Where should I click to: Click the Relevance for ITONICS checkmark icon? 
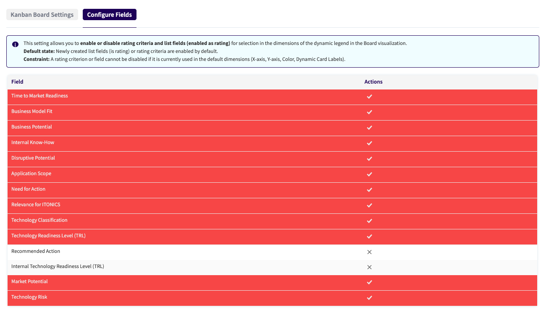369,205
